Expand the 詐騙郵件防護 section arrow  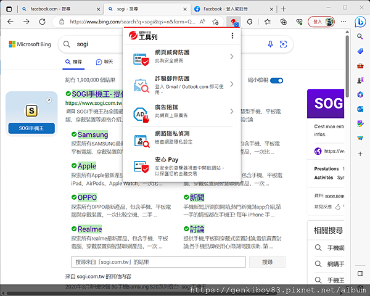(x=232, y=84)
